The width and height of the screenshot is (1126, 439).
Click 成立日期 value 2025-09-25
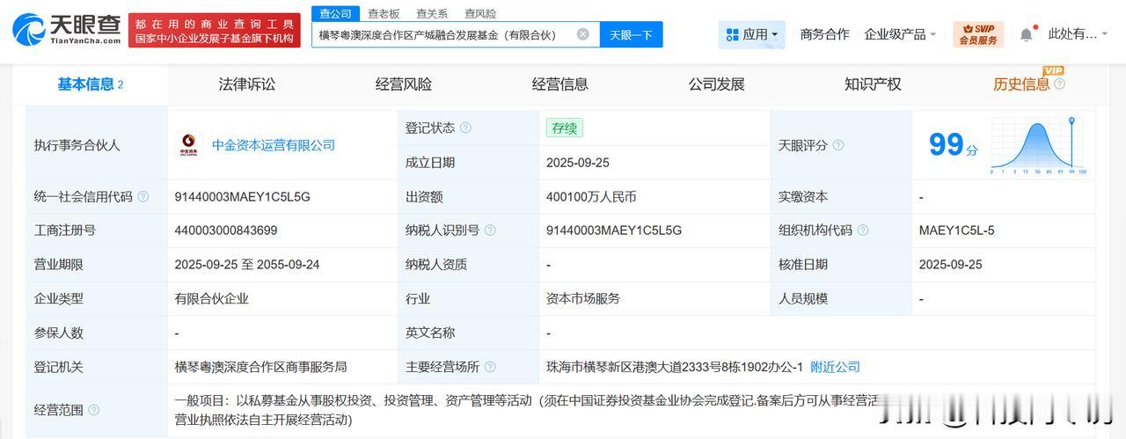pyautogui.click(x=578, y=163)
